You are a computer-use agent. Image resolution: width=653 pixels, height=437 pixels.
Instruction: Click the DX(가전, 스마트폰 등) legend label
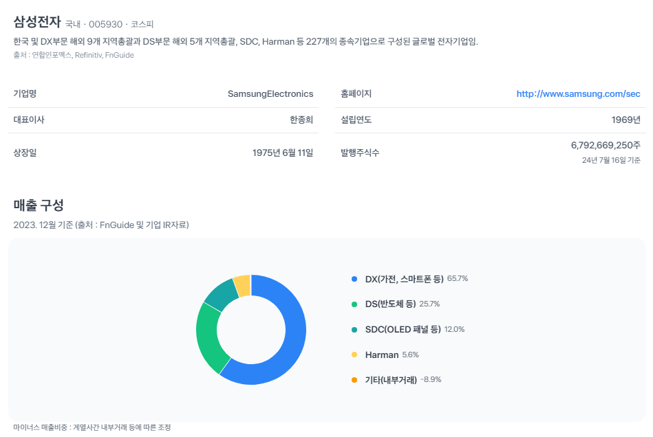(x=404, y=279)
